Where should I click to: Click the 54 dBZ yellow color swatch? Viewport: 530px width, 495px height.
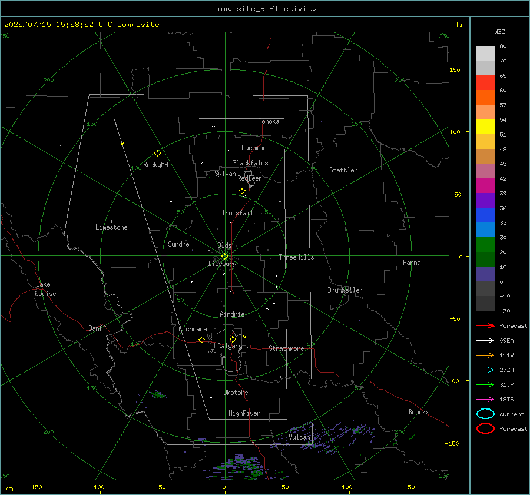point(485,127)
